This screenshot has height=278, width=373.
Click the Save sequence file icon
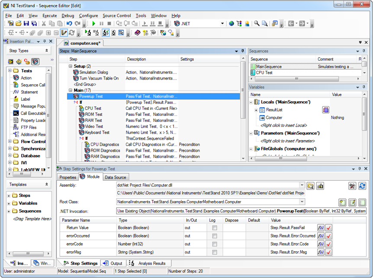click(x=26, y=23)
